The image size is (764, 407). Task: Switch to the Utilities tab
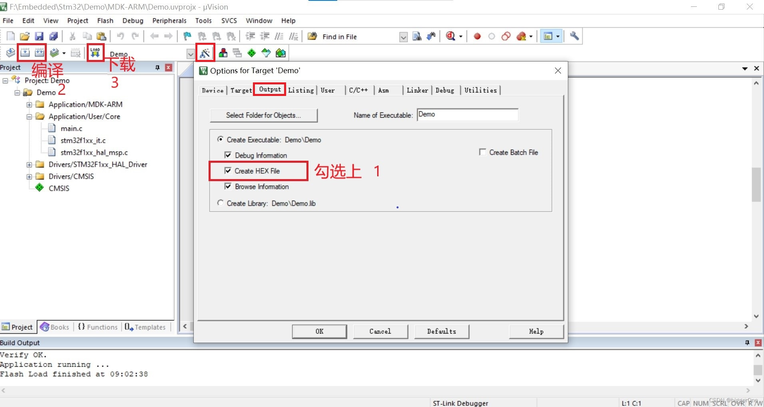point(480,90)
